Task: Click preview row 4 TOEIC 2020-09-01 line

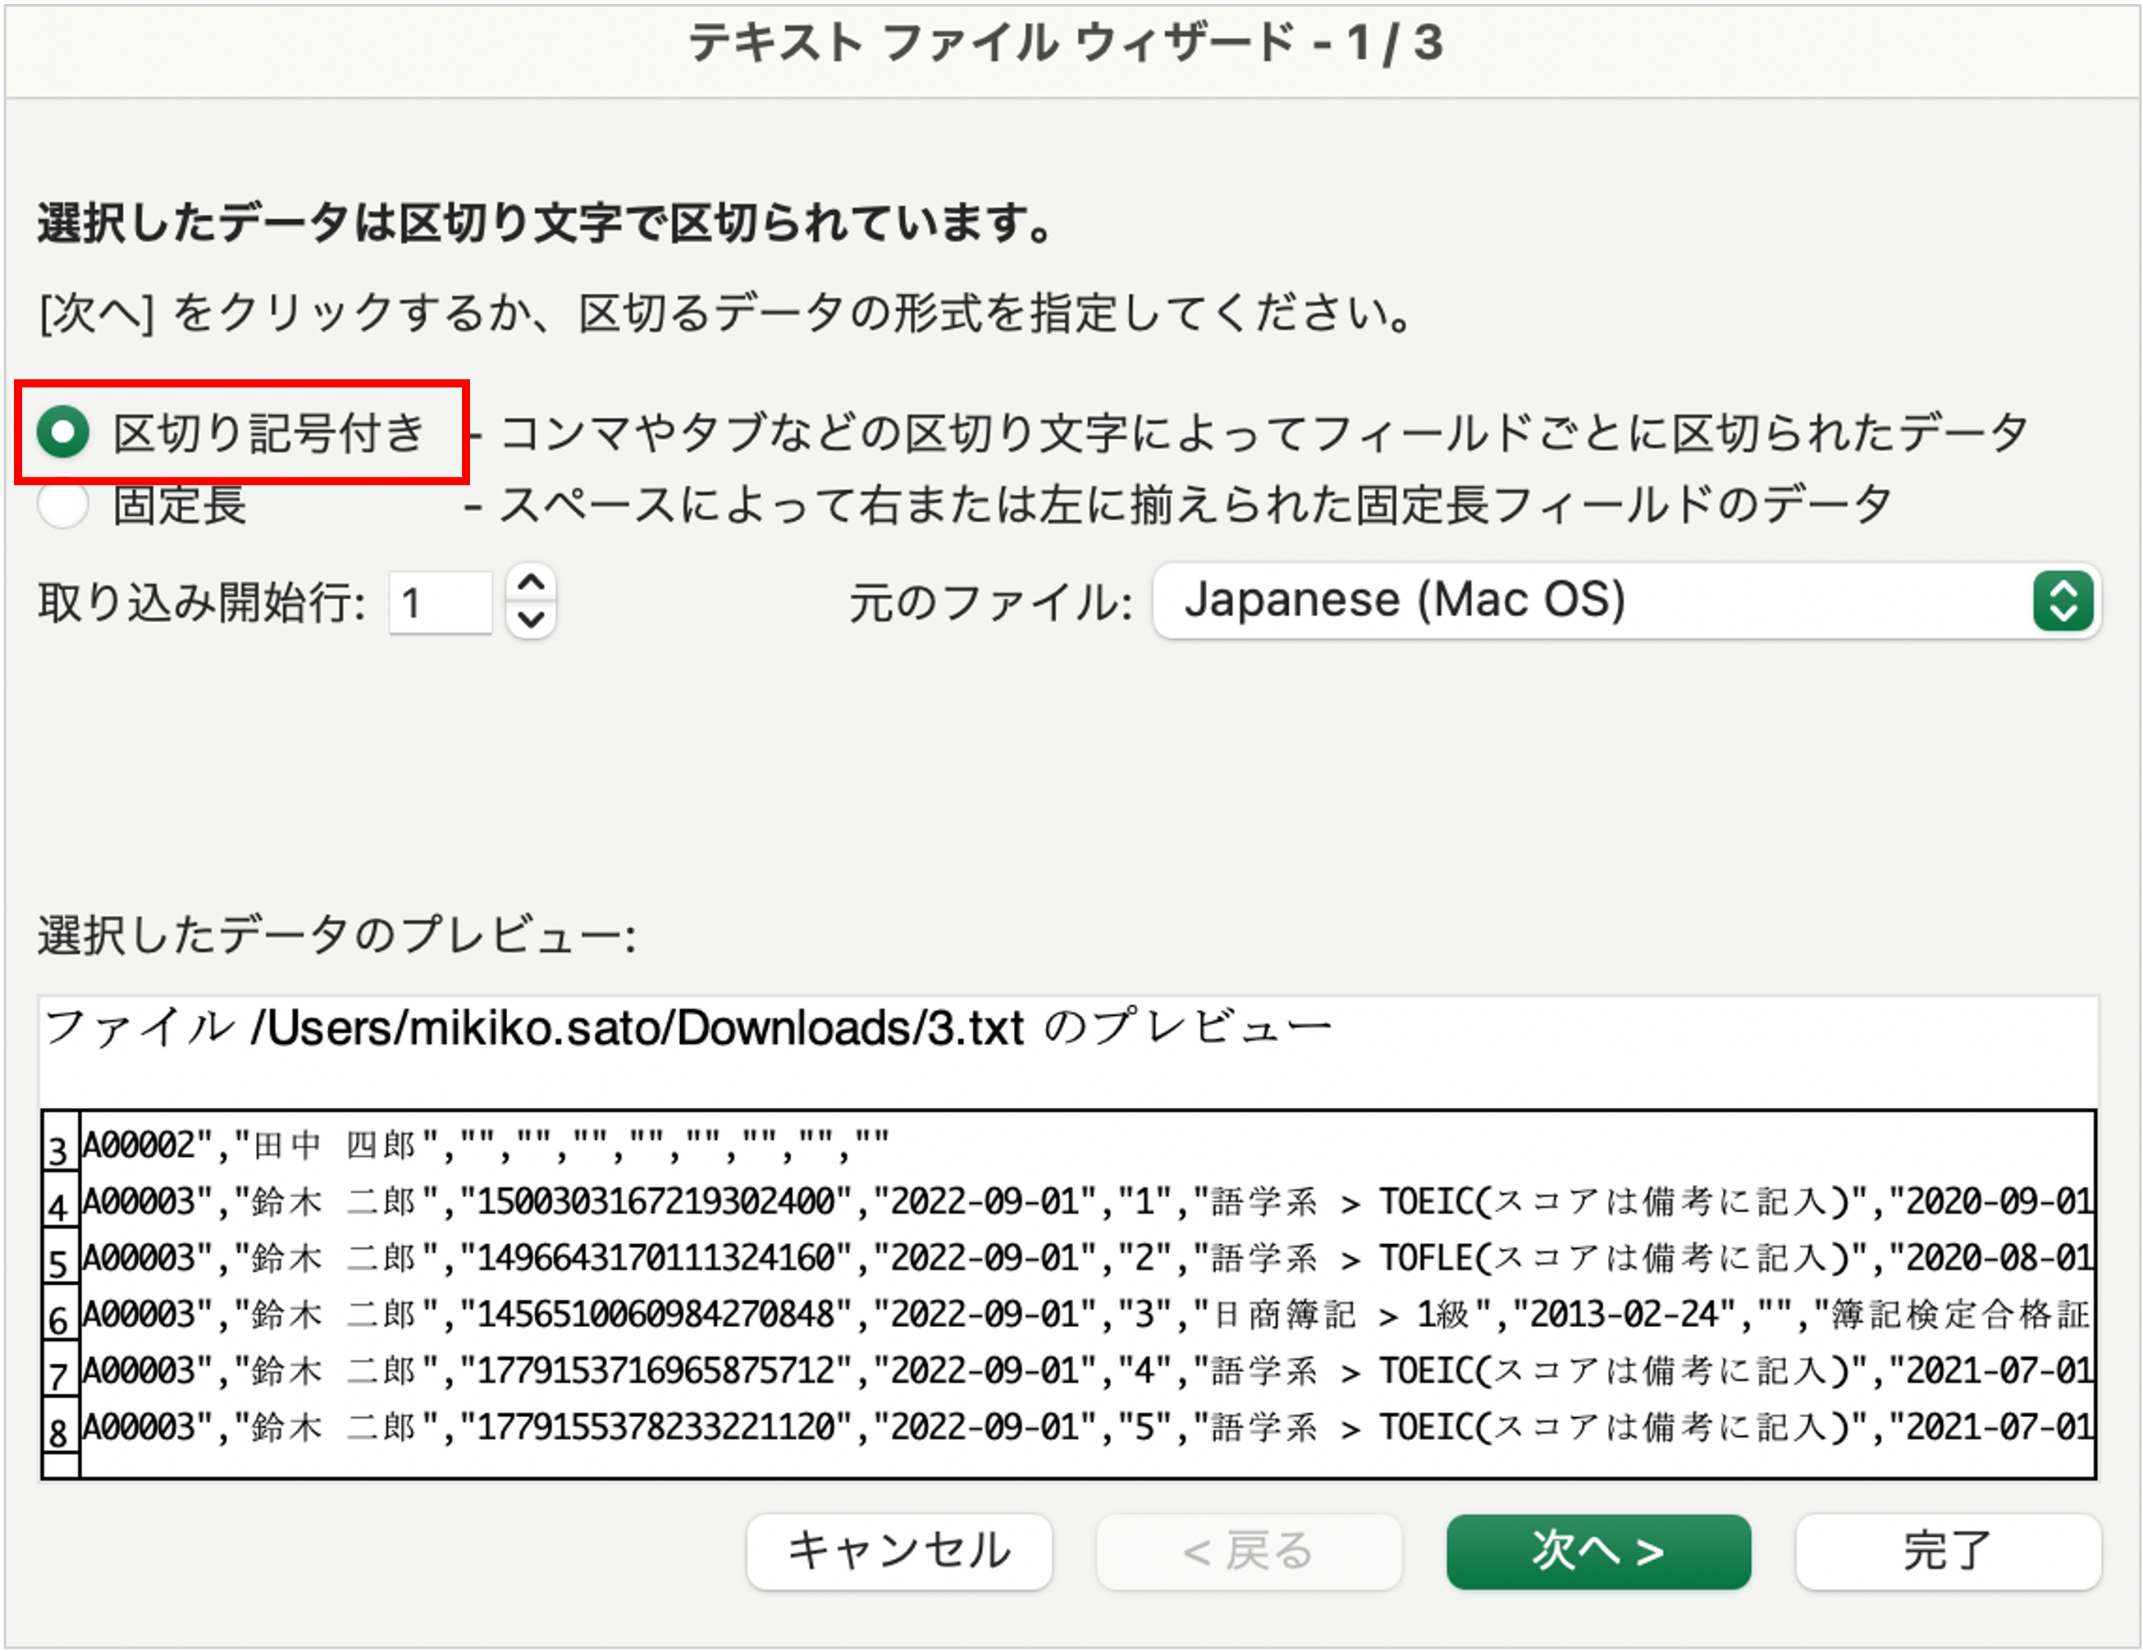Action: click(x=1086, y=1201)
